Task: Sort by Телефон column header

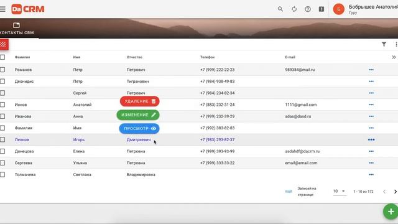Action: point(207,57)
